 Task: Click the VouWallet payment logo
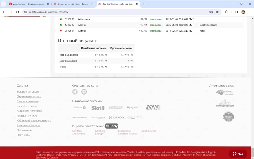79,117
